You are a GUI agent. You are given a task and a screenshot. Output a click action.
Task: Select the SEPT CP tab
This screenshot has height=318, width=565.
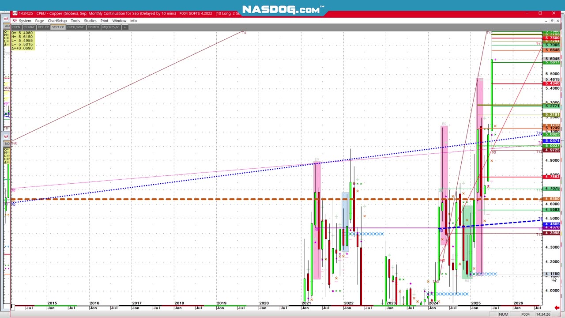pyautogui.click(x=58, y=27)
